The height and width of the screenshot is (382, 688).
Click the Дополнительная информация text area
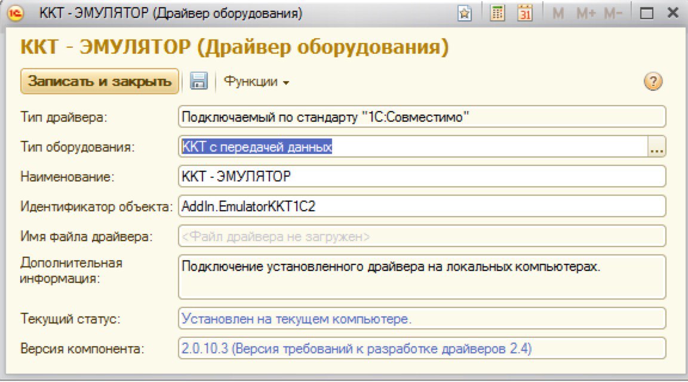422,277
